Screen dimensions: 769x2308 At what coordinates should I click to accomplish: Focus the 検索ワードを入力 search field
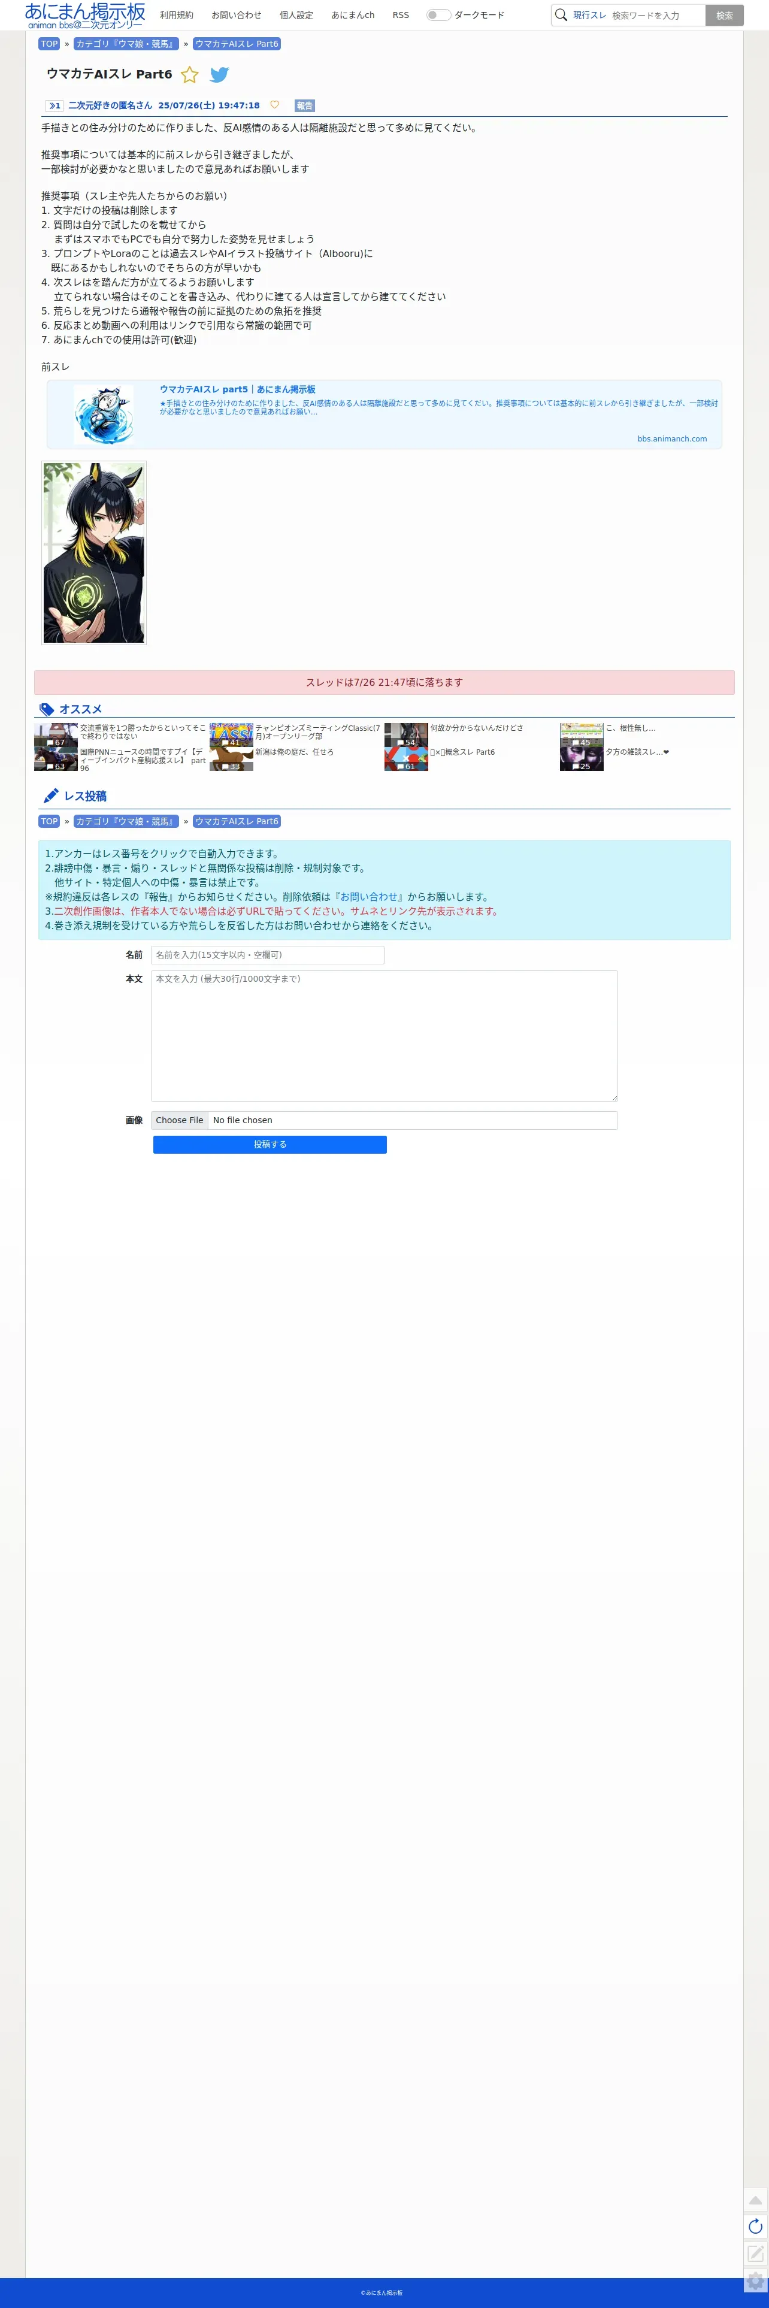coord(656,15)
